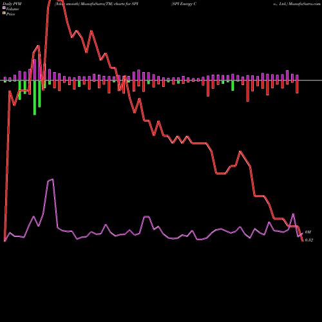Click the 0M volume value label
322x322 pixels.
click(x=308, y=232)
